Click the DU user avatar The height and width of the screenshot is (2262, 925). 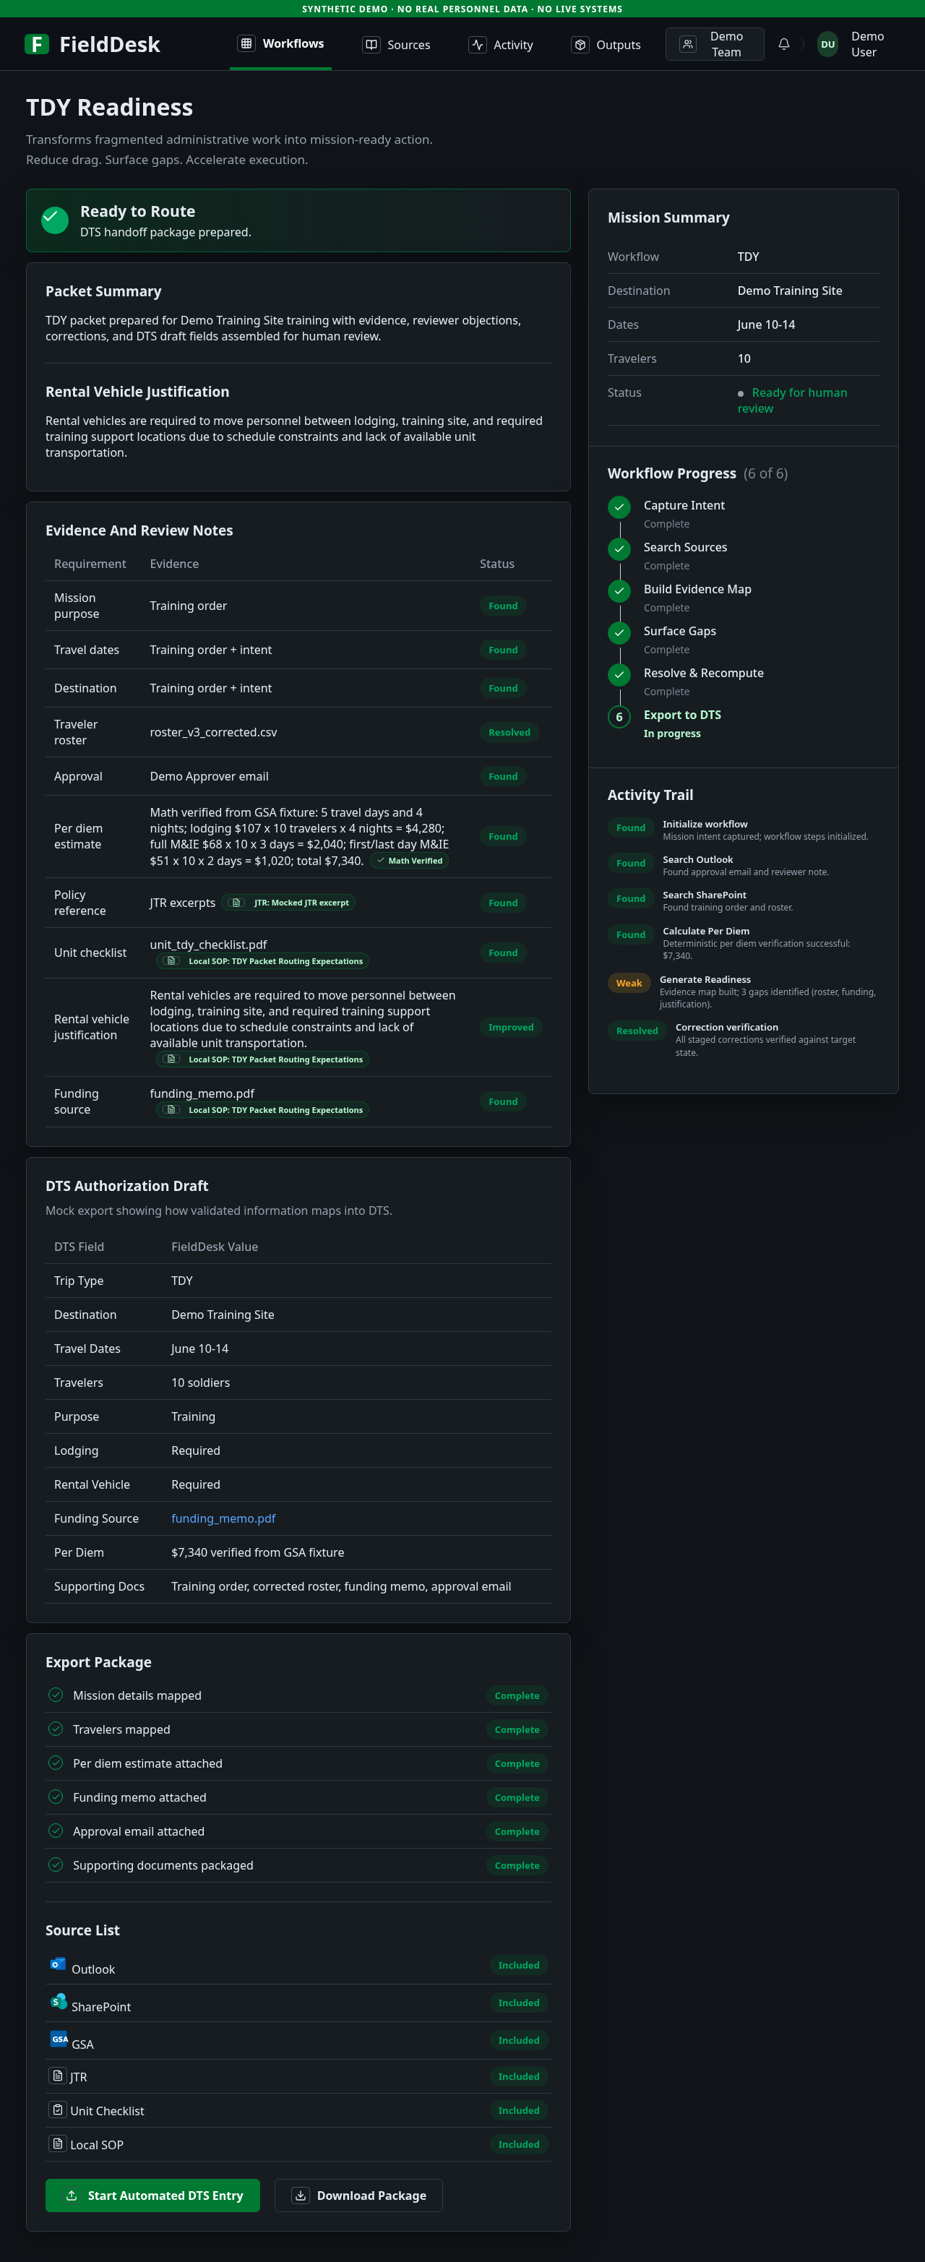(827, 44)
